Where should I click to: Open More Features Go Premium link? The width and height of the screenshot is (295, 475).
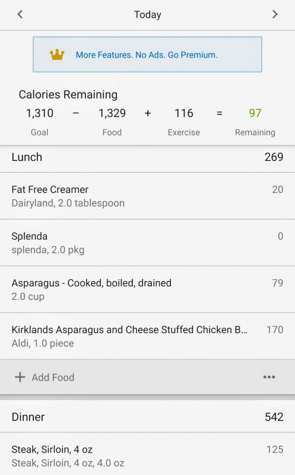[147, 55]
